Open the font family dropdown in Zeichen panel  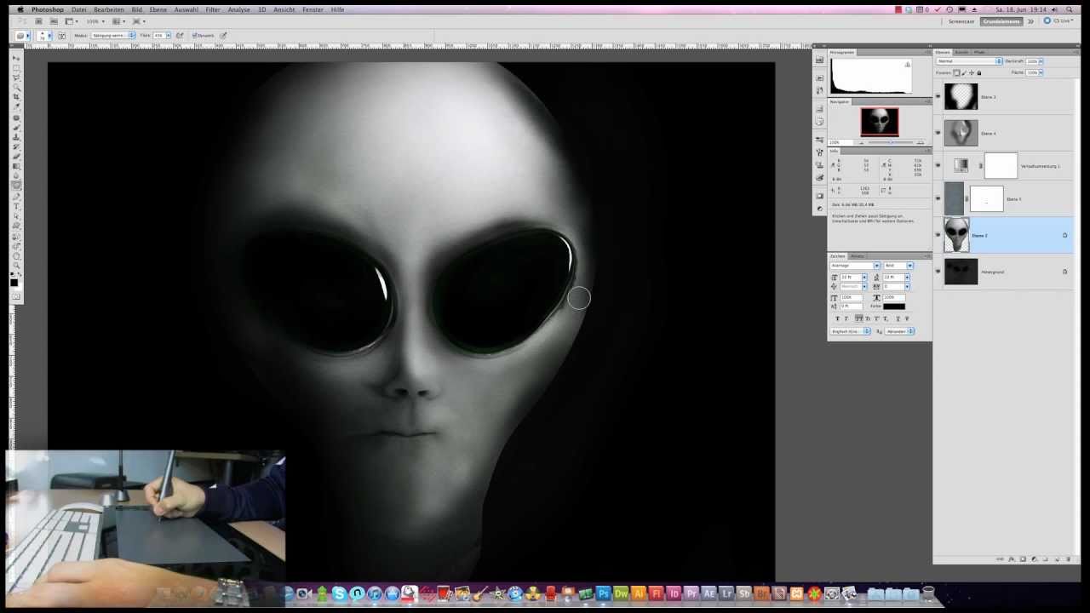(855, 266)
